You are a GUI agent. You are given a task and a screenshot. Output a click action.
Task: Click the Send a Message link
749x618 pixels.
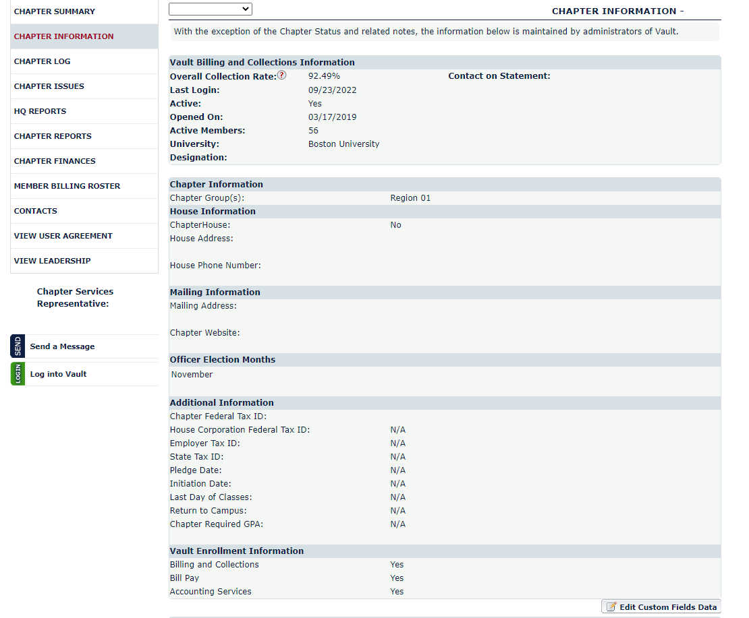coord(62,346)
